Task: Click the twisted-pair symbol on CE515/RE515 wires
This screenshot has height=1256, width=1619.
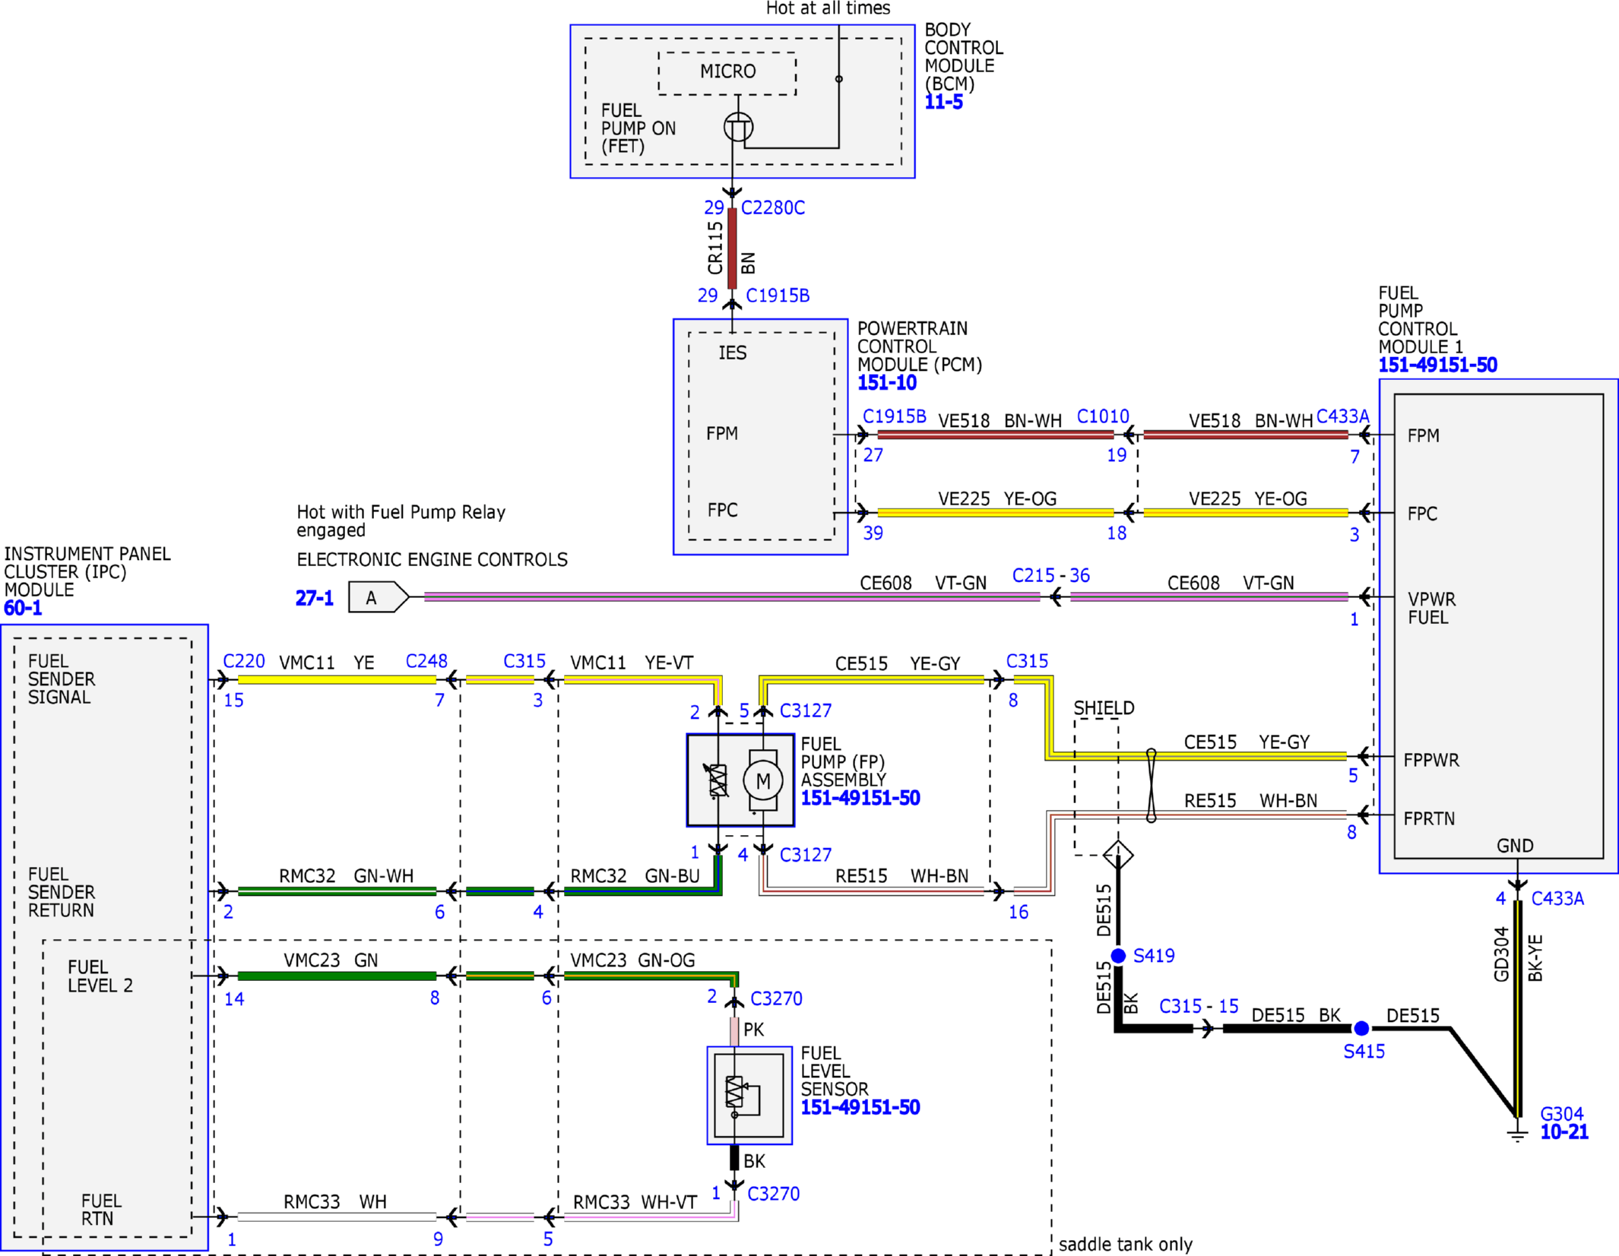Action: click(1151, 786)
